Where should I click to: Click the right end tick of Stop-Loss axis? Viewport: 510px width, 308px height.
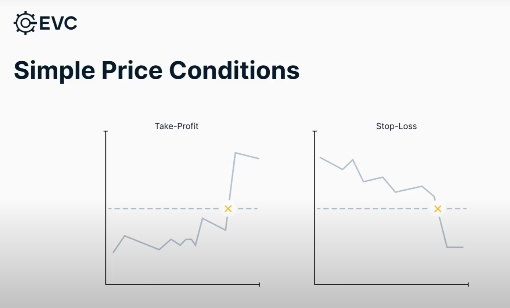pyautogui.click(x=468, y=284)
